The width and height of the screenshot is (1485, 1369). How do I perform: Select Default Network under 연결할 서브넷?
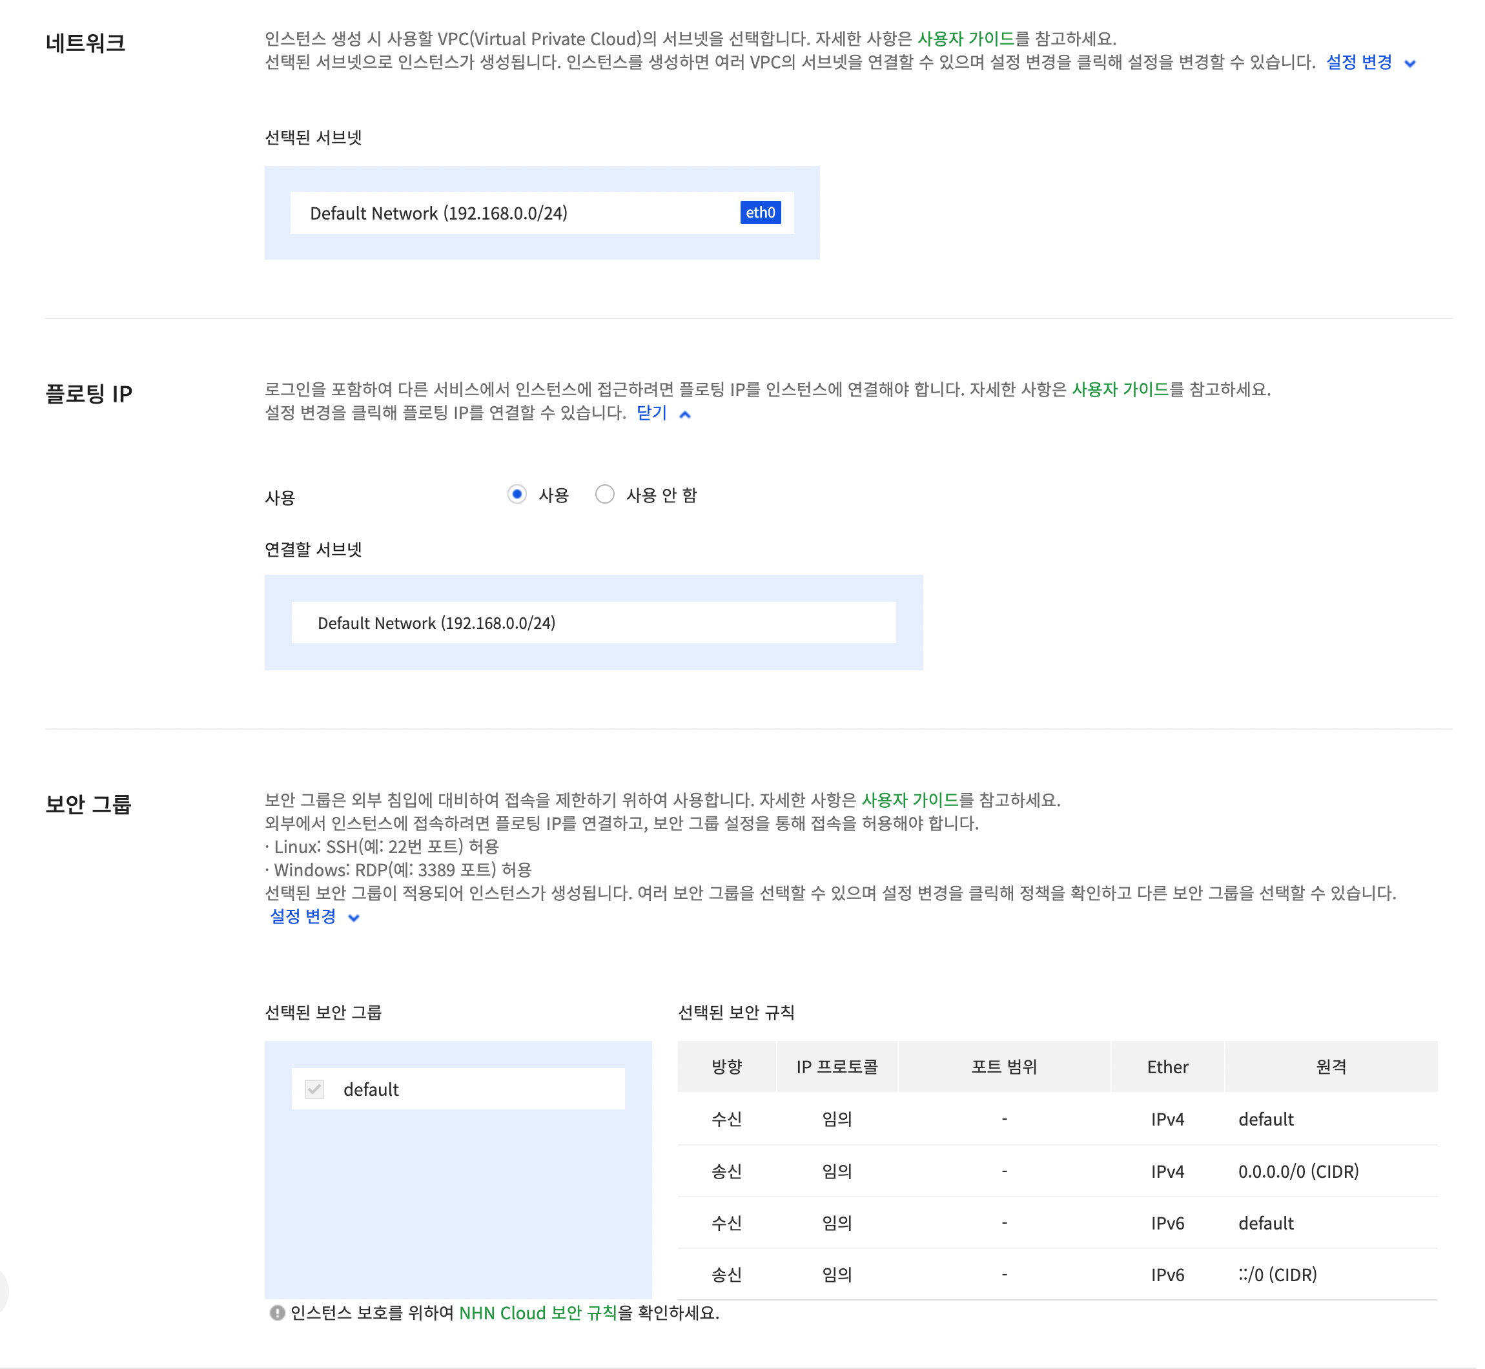coord(593,623)
